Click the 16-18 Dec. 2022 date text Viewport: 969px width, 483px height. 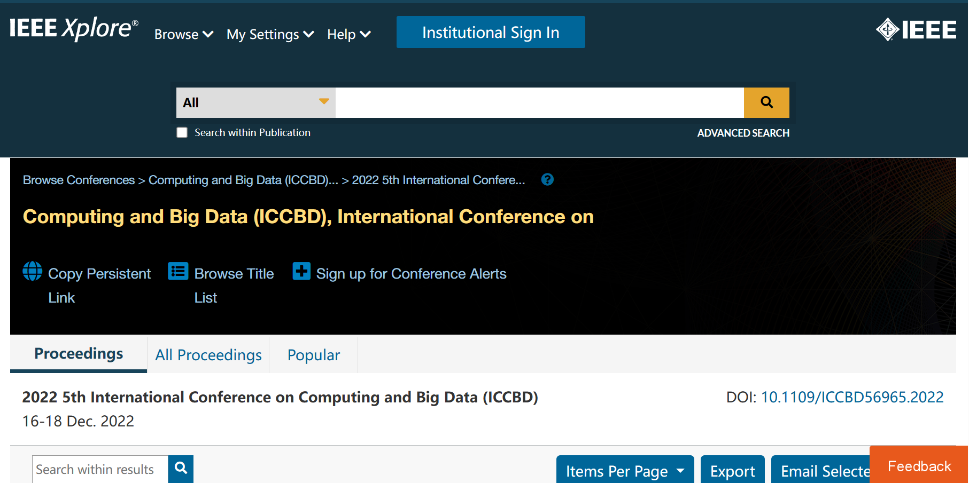click(x=78, y=421)
